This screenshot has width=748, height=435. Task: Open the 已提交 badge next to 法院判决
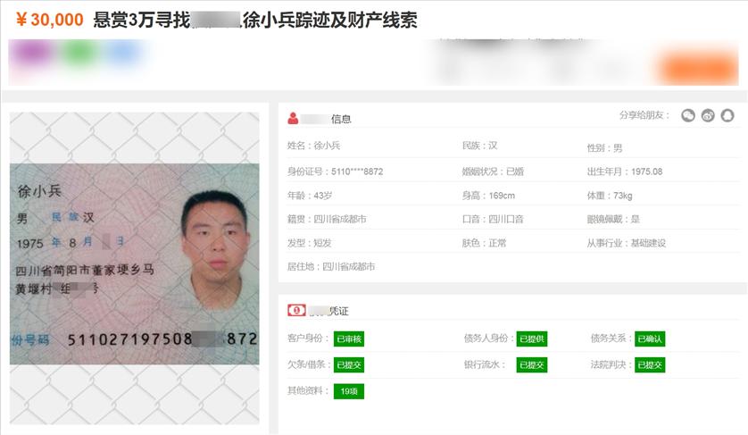[x=650, y=364]
